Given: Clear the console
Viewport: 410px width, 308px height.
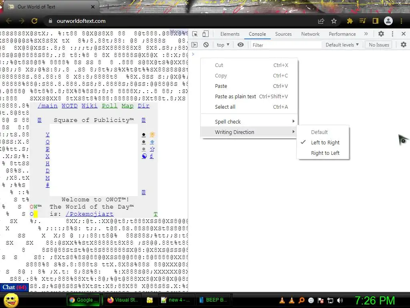Looking at the screenshot, I should pyautogui.click(x=206, y=45).
